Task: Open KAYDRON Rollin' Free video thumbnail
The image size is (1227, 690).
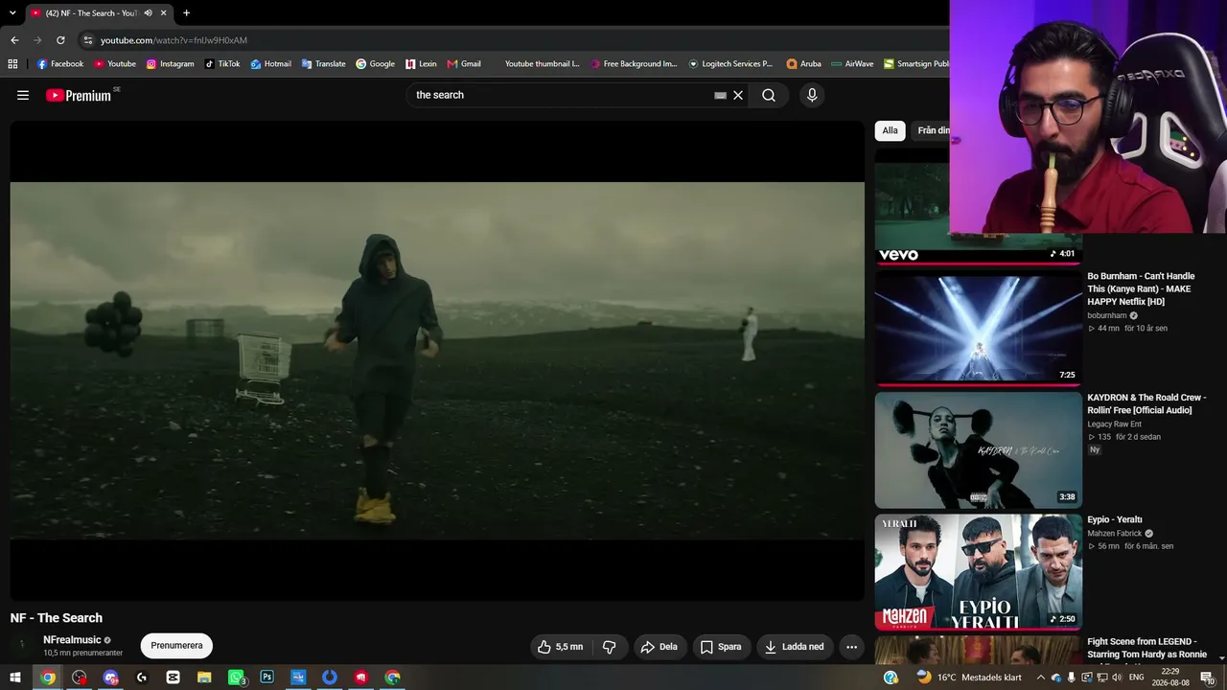Action: pos(978,449)
